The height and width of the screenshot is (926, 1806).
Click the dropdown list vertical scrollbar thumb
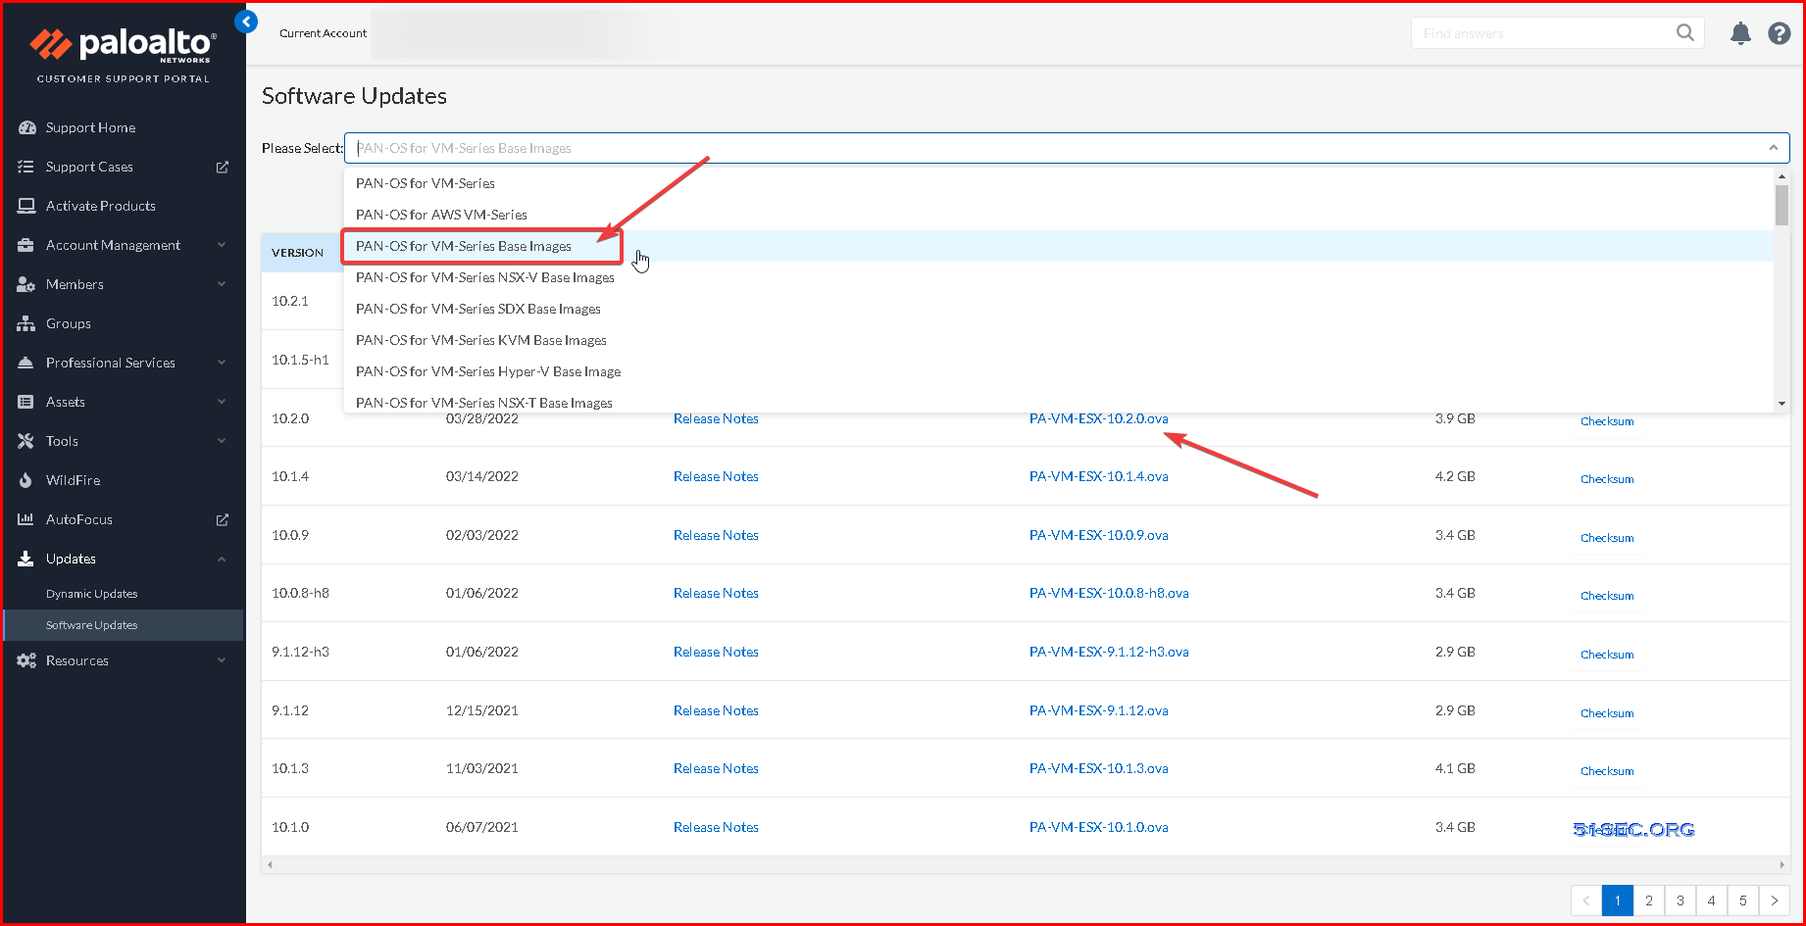point(1781,205)
